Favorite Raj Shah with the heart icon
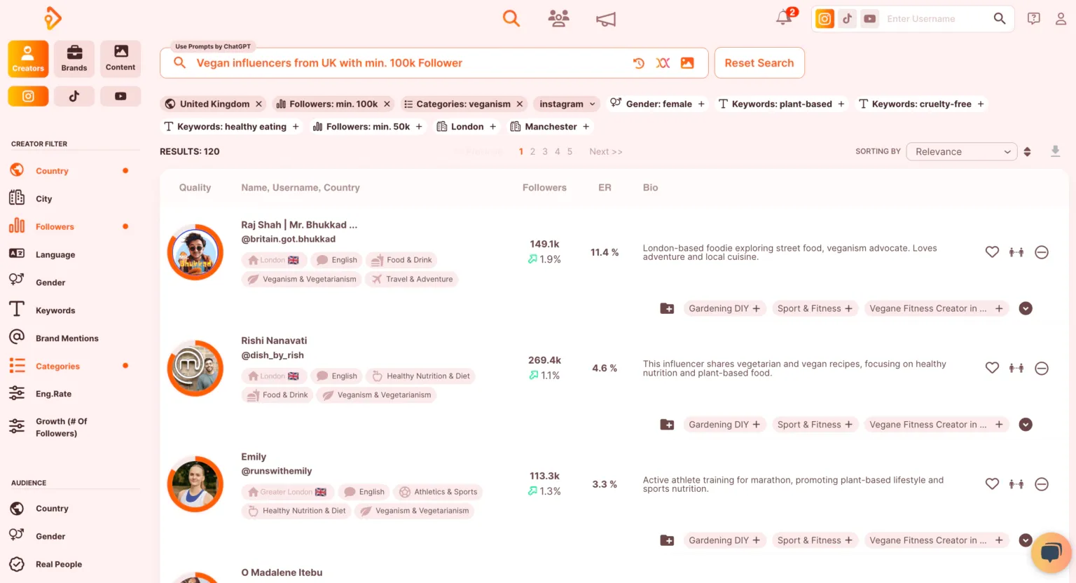 pyautogui.click(x=992, y=252)
